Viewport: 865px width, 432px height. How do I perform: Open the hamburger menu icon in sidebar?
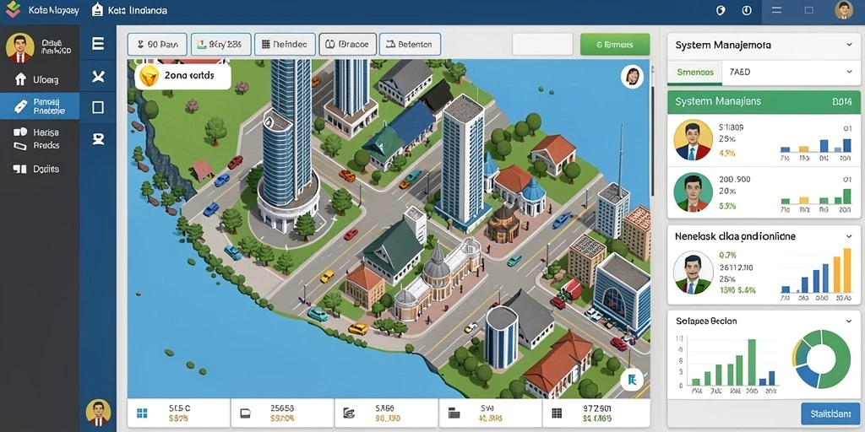[98, 44]
